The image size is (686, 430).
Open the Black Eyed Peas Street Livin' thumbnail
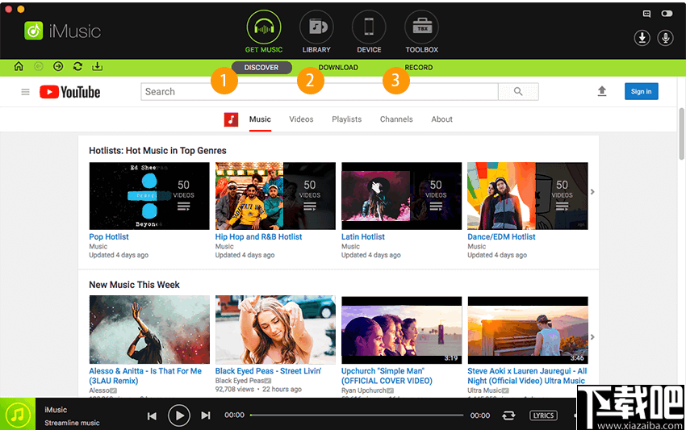point(275,329)
